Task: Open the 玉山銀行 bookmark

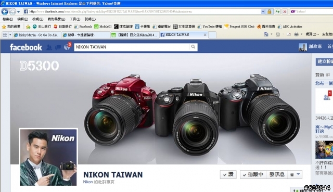Action: 42,27
